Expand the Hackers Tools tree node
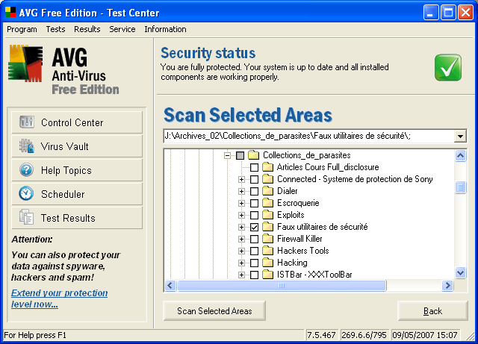The image size is (478, 344). (x=241, y=251)
